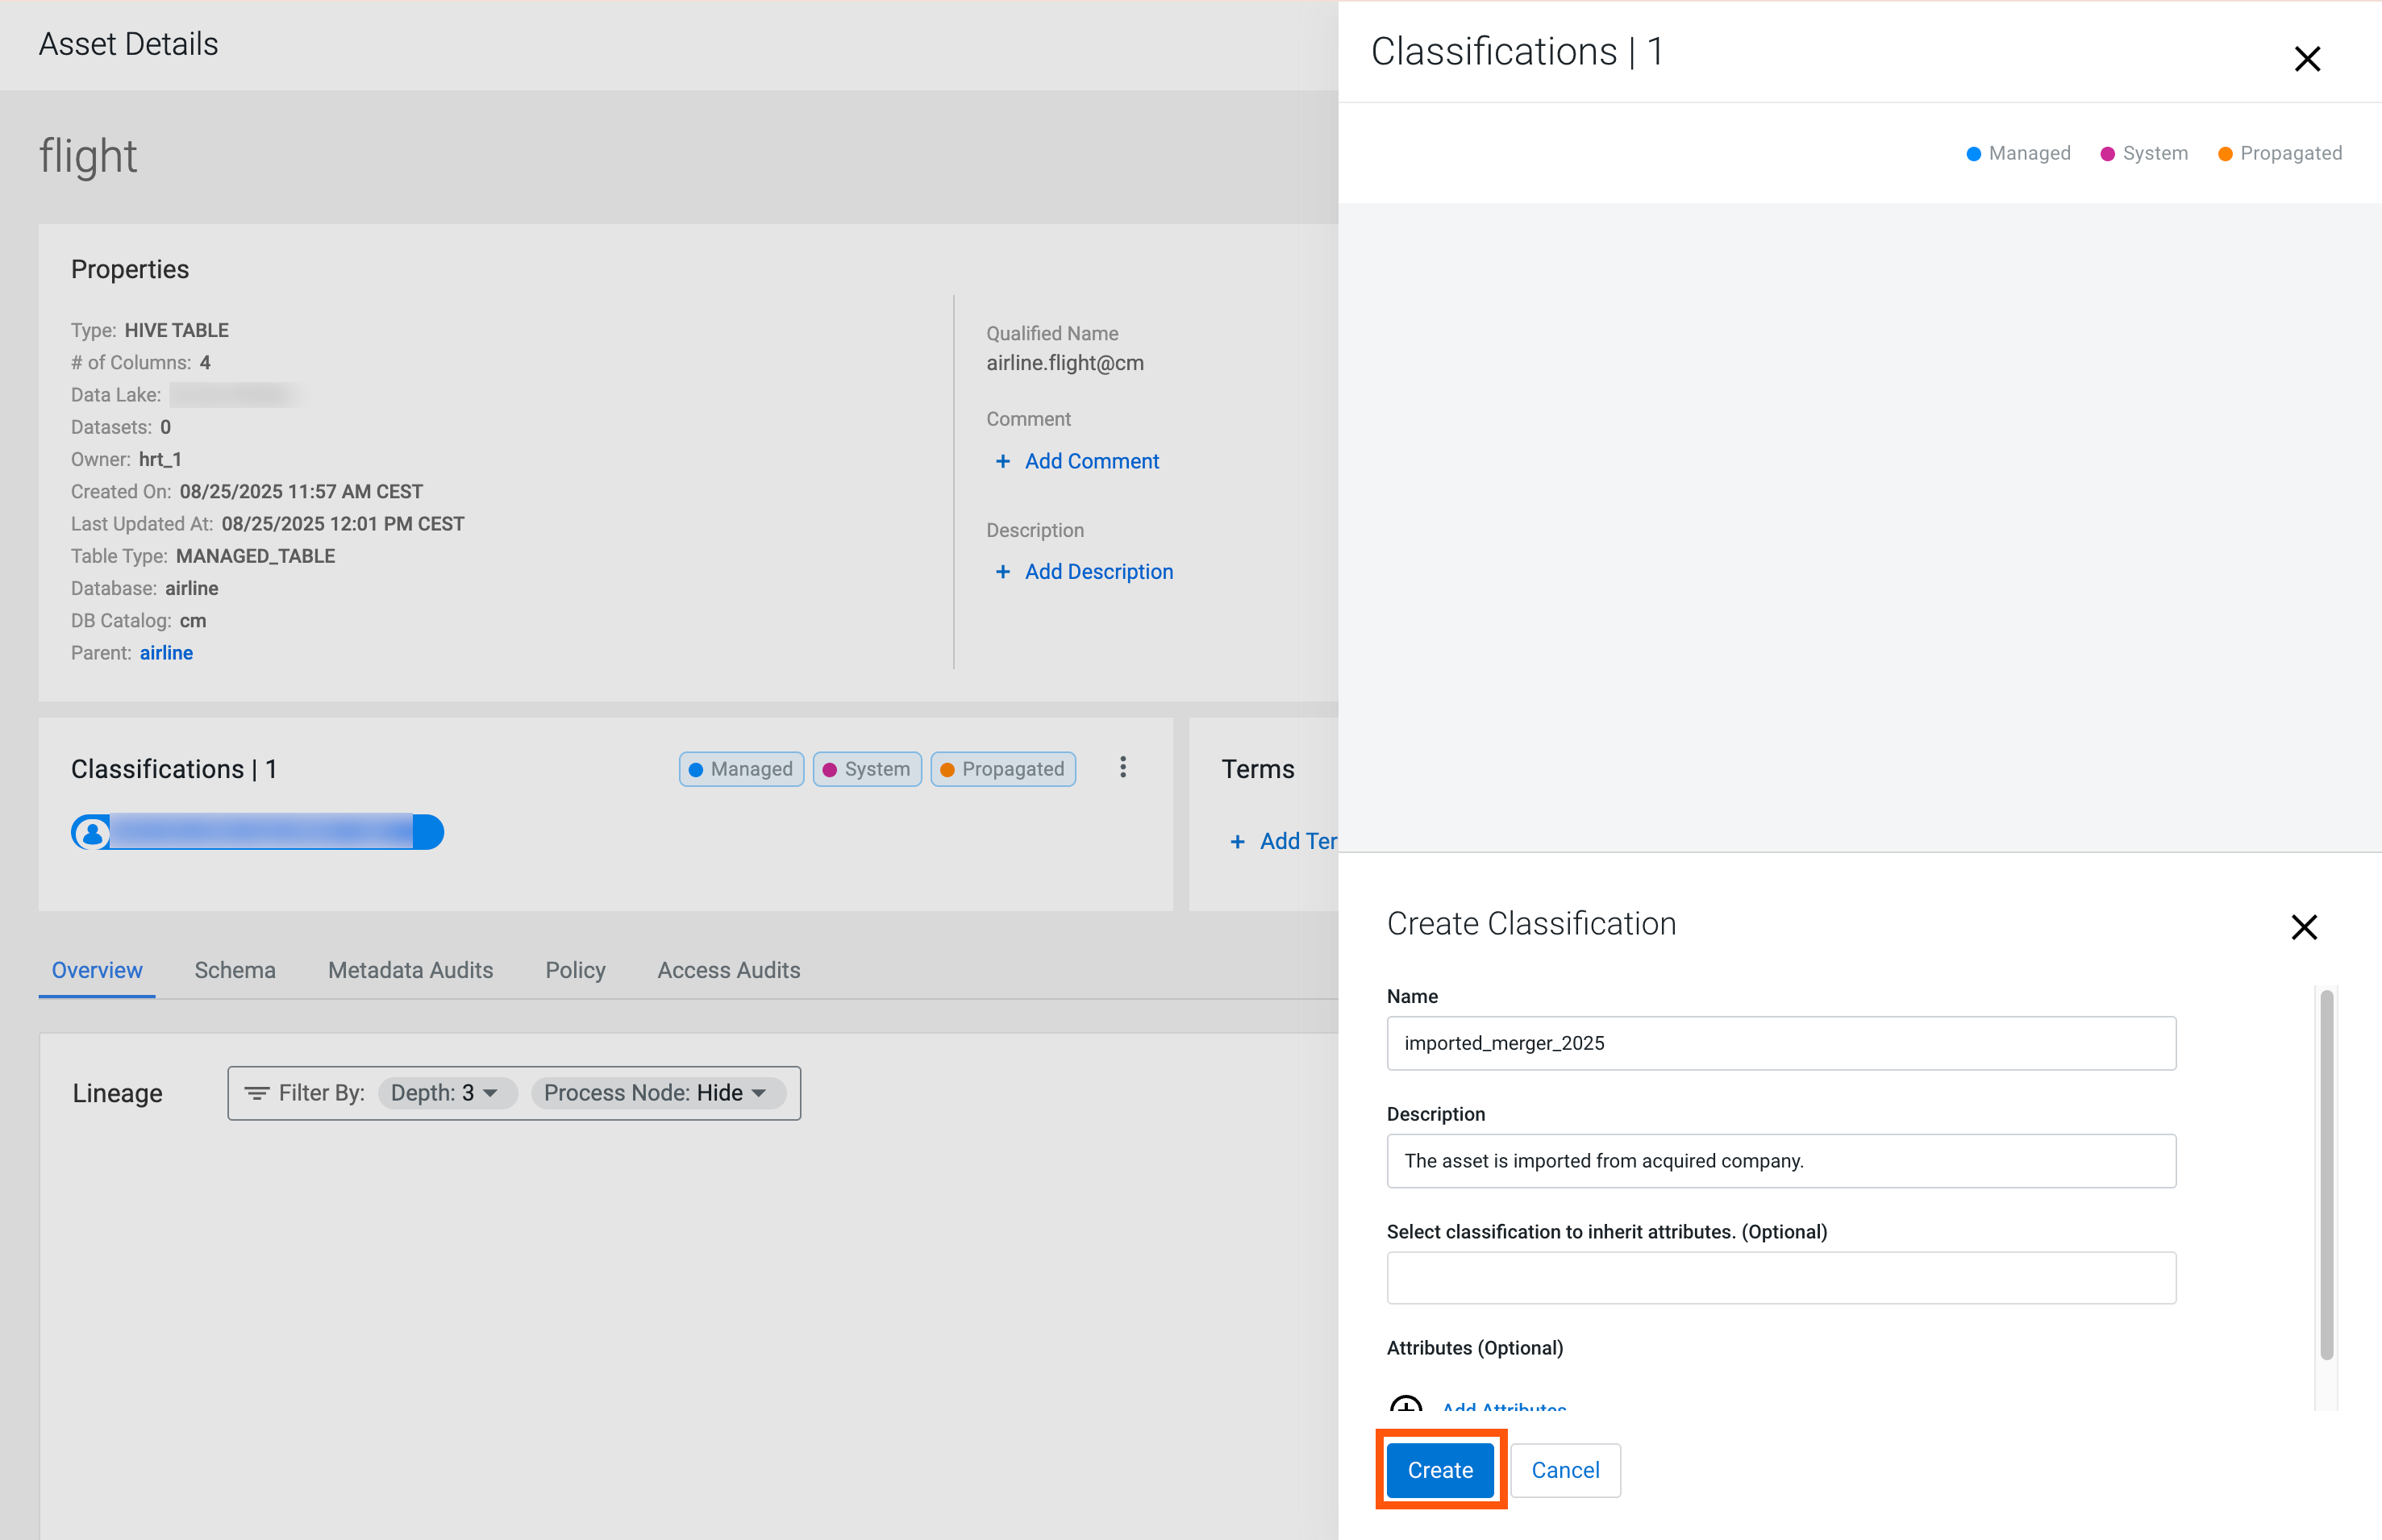The width and height of the screenshot is (2382, 1540).
Task: Click the plus icon beside Add Term
Action: coord(1237,842)
